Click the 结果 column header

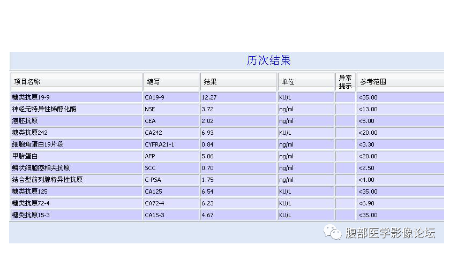point(238,82)
